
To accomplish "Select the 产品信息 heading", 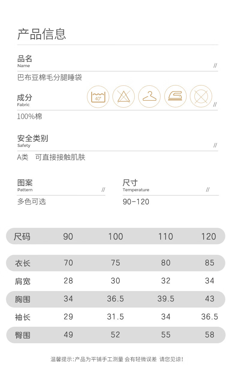I will (42, 34).
